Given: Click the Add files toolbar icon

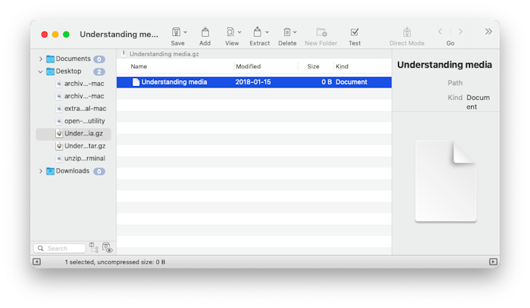Looking at the screenshot, I should (205, 32).
